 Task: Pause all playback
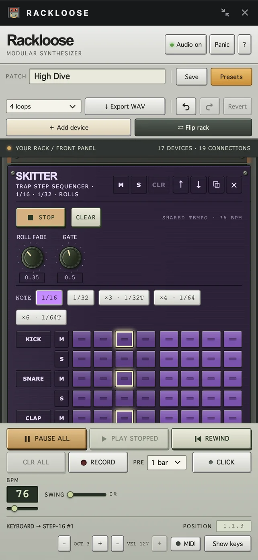[47, 439]
